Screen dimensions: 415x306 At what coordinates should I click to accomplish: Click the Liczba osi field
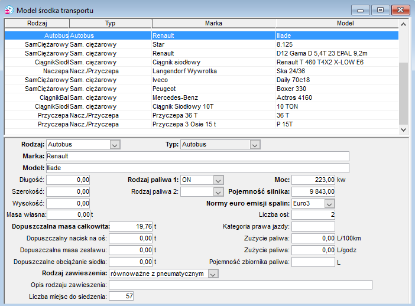(x=313, y=214)
